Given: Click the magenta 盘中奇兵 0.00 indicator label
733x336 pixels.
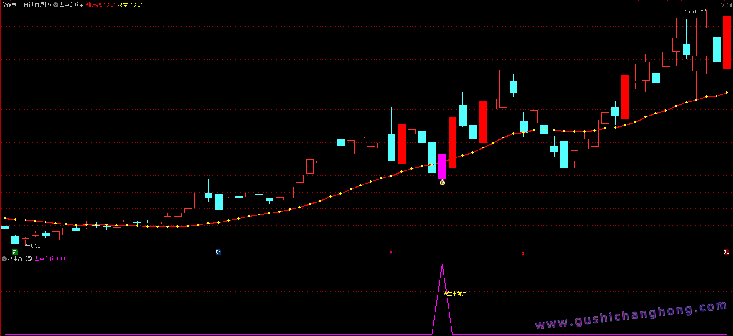Looking at the screenshot, I should [x=51, y=259].
